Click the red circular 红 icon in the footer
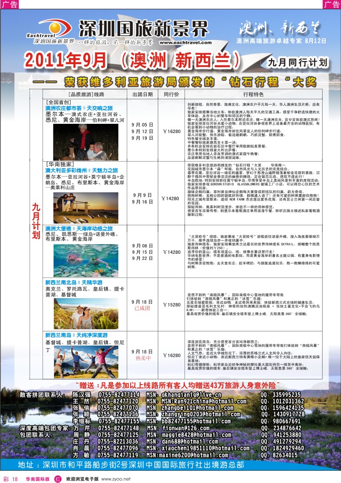Screen dimensions: 341x483 58,479
